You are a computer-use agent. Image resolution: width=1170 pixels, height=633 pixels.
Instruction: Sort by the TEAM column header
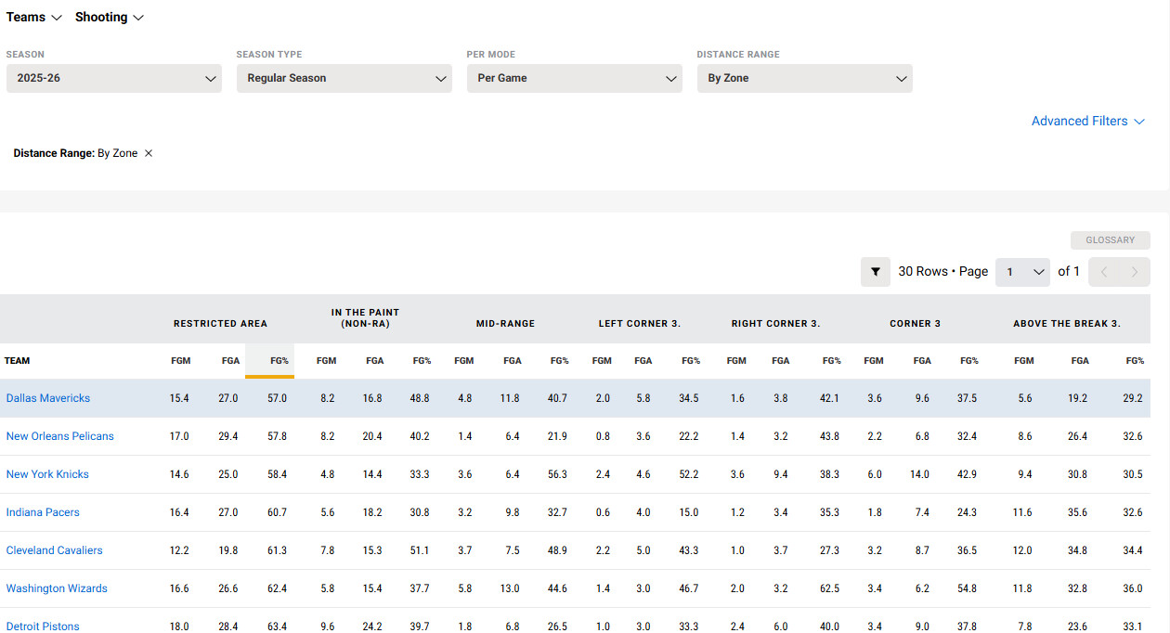pos(17,361)
